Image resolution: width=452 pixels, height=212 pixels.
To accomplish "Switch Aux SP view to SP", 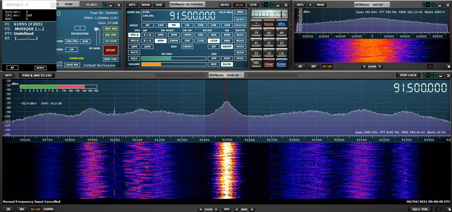I will tap(300, 66).
